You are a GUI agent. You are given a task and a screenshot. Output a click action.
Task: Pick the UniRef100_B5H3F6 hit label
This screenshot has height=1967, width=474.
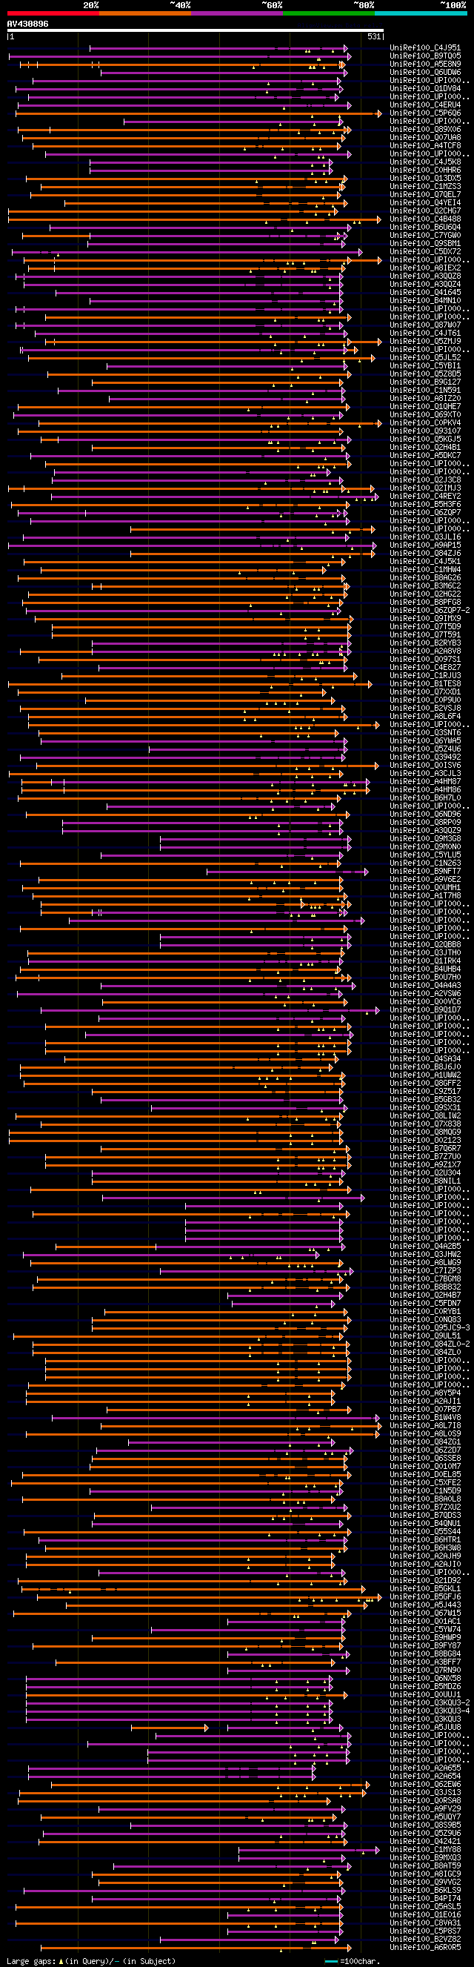[x=425, y=504]
